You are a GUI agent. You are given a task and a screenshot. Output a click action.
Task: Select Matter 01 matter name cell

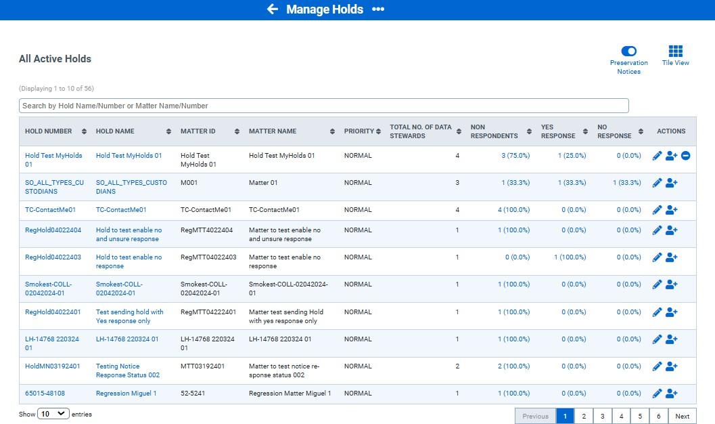263,183
